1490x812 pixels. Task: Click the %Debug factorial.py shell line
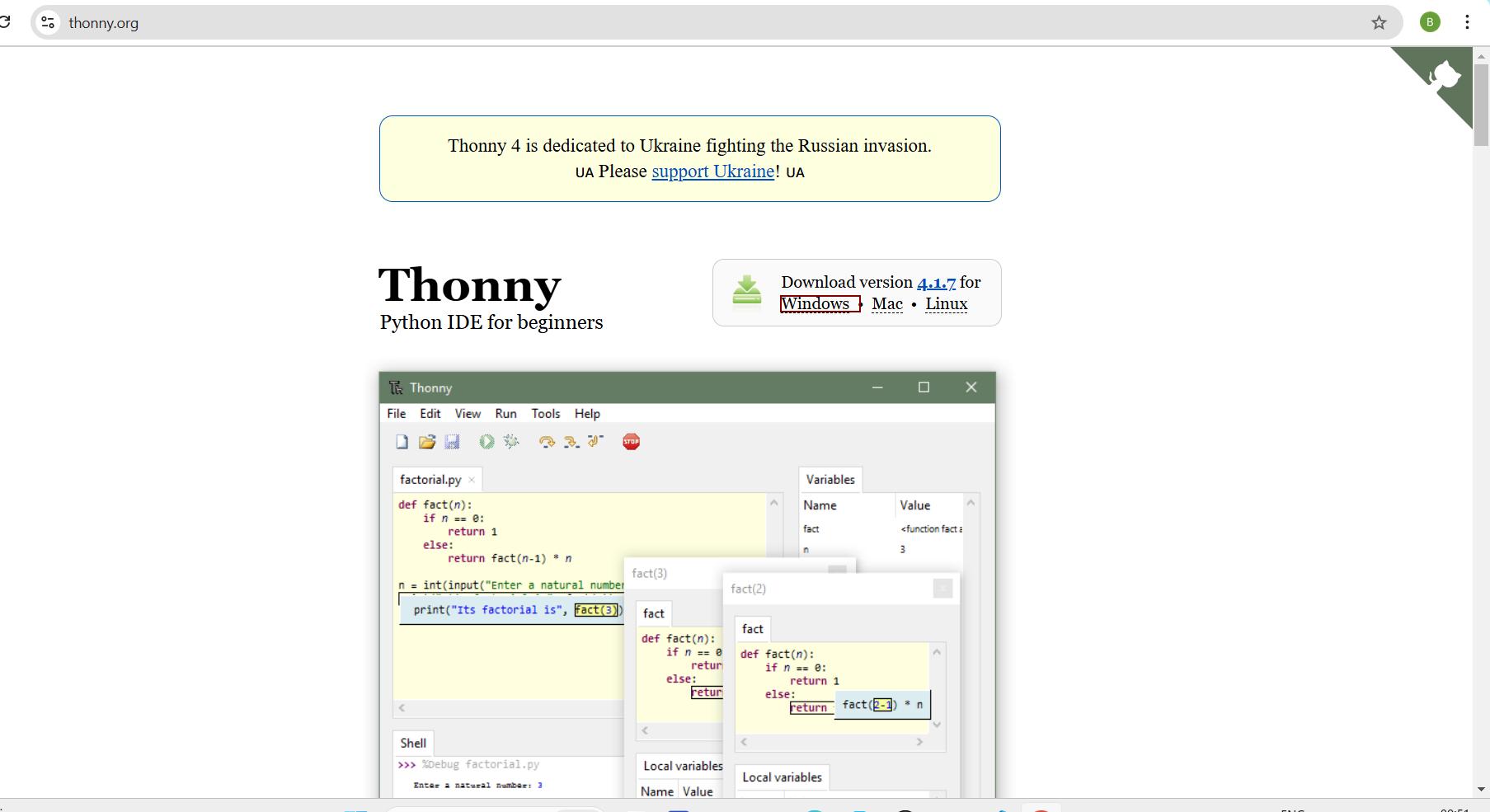481,765
